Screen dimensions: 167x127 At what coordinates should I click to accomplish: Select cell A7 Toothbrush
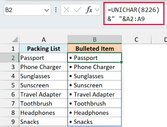point(43,103)
